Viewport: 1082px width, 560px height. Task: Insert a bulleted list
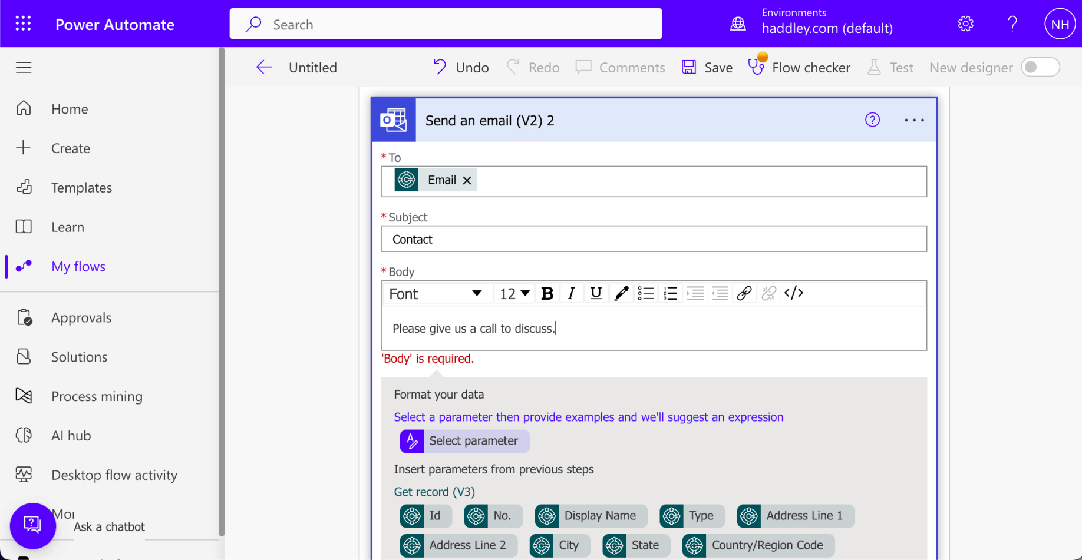point(646,293)
